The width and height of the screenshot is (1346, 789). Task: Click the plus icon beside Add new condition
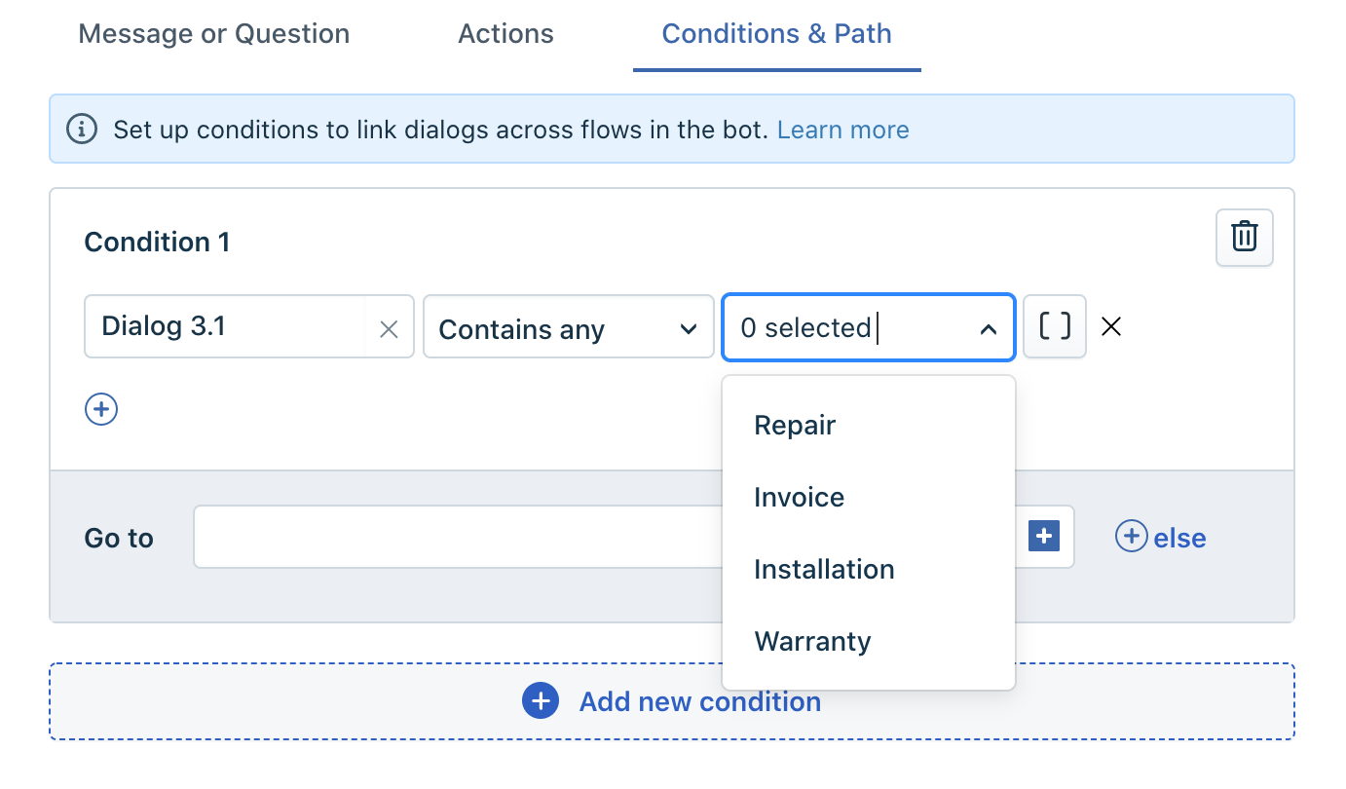(x=541, y=701)
